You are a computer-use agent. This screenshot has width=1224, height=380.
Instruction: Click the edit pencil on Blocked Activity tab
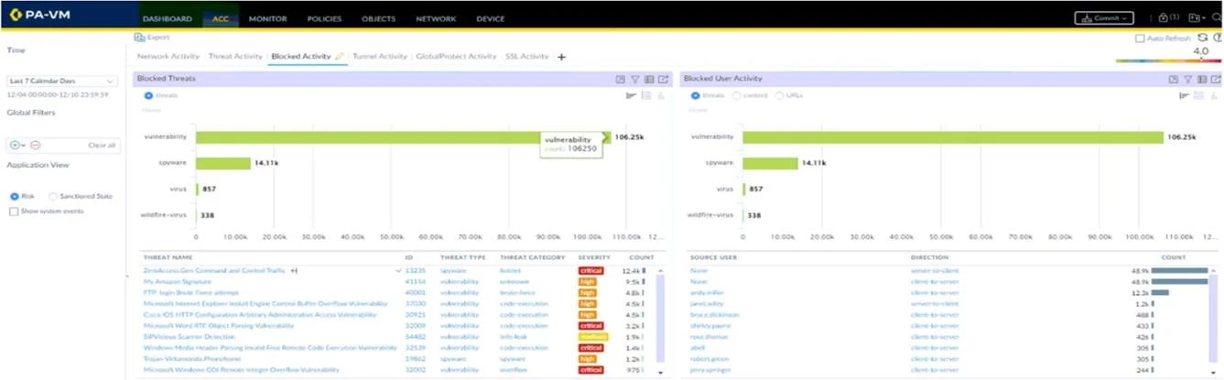340,57
